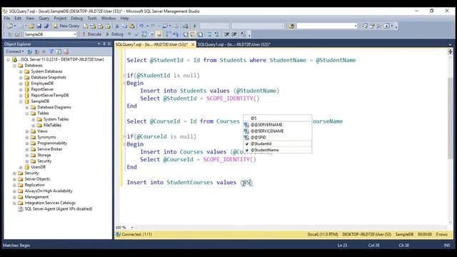Click the Cancel Executing Query icon

(130, 34)
